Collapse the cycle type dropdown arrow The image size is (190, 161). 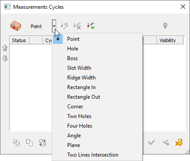pos(54,26)
